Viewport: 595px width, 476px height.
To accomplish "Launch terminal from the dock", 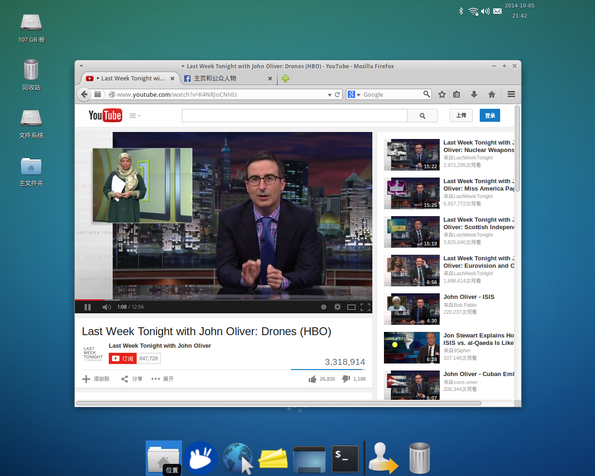I will point(345,459).
